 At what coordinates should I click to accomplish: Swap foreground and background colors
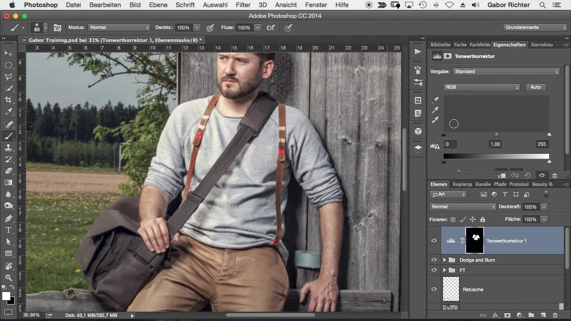pyautogui.click(x=12, y=287)
